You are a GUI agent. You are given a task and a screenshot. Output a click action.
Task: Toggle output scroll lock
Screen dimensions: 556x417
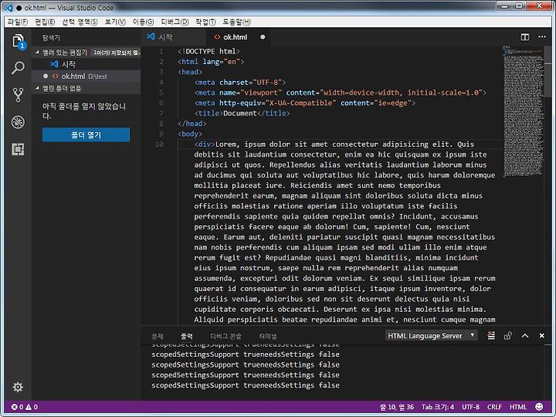click(x=508, y=335)
